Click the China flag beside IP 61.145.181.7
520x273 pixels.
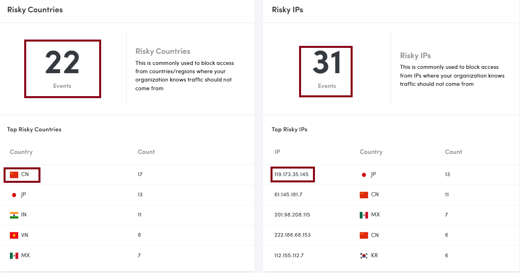click(x=364, y=195)
